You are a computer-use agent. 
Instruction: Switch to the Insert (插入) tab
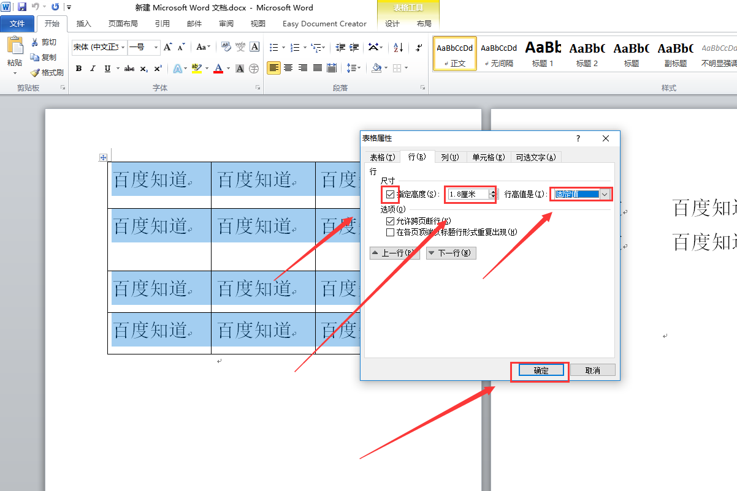[x=83, y=24]
